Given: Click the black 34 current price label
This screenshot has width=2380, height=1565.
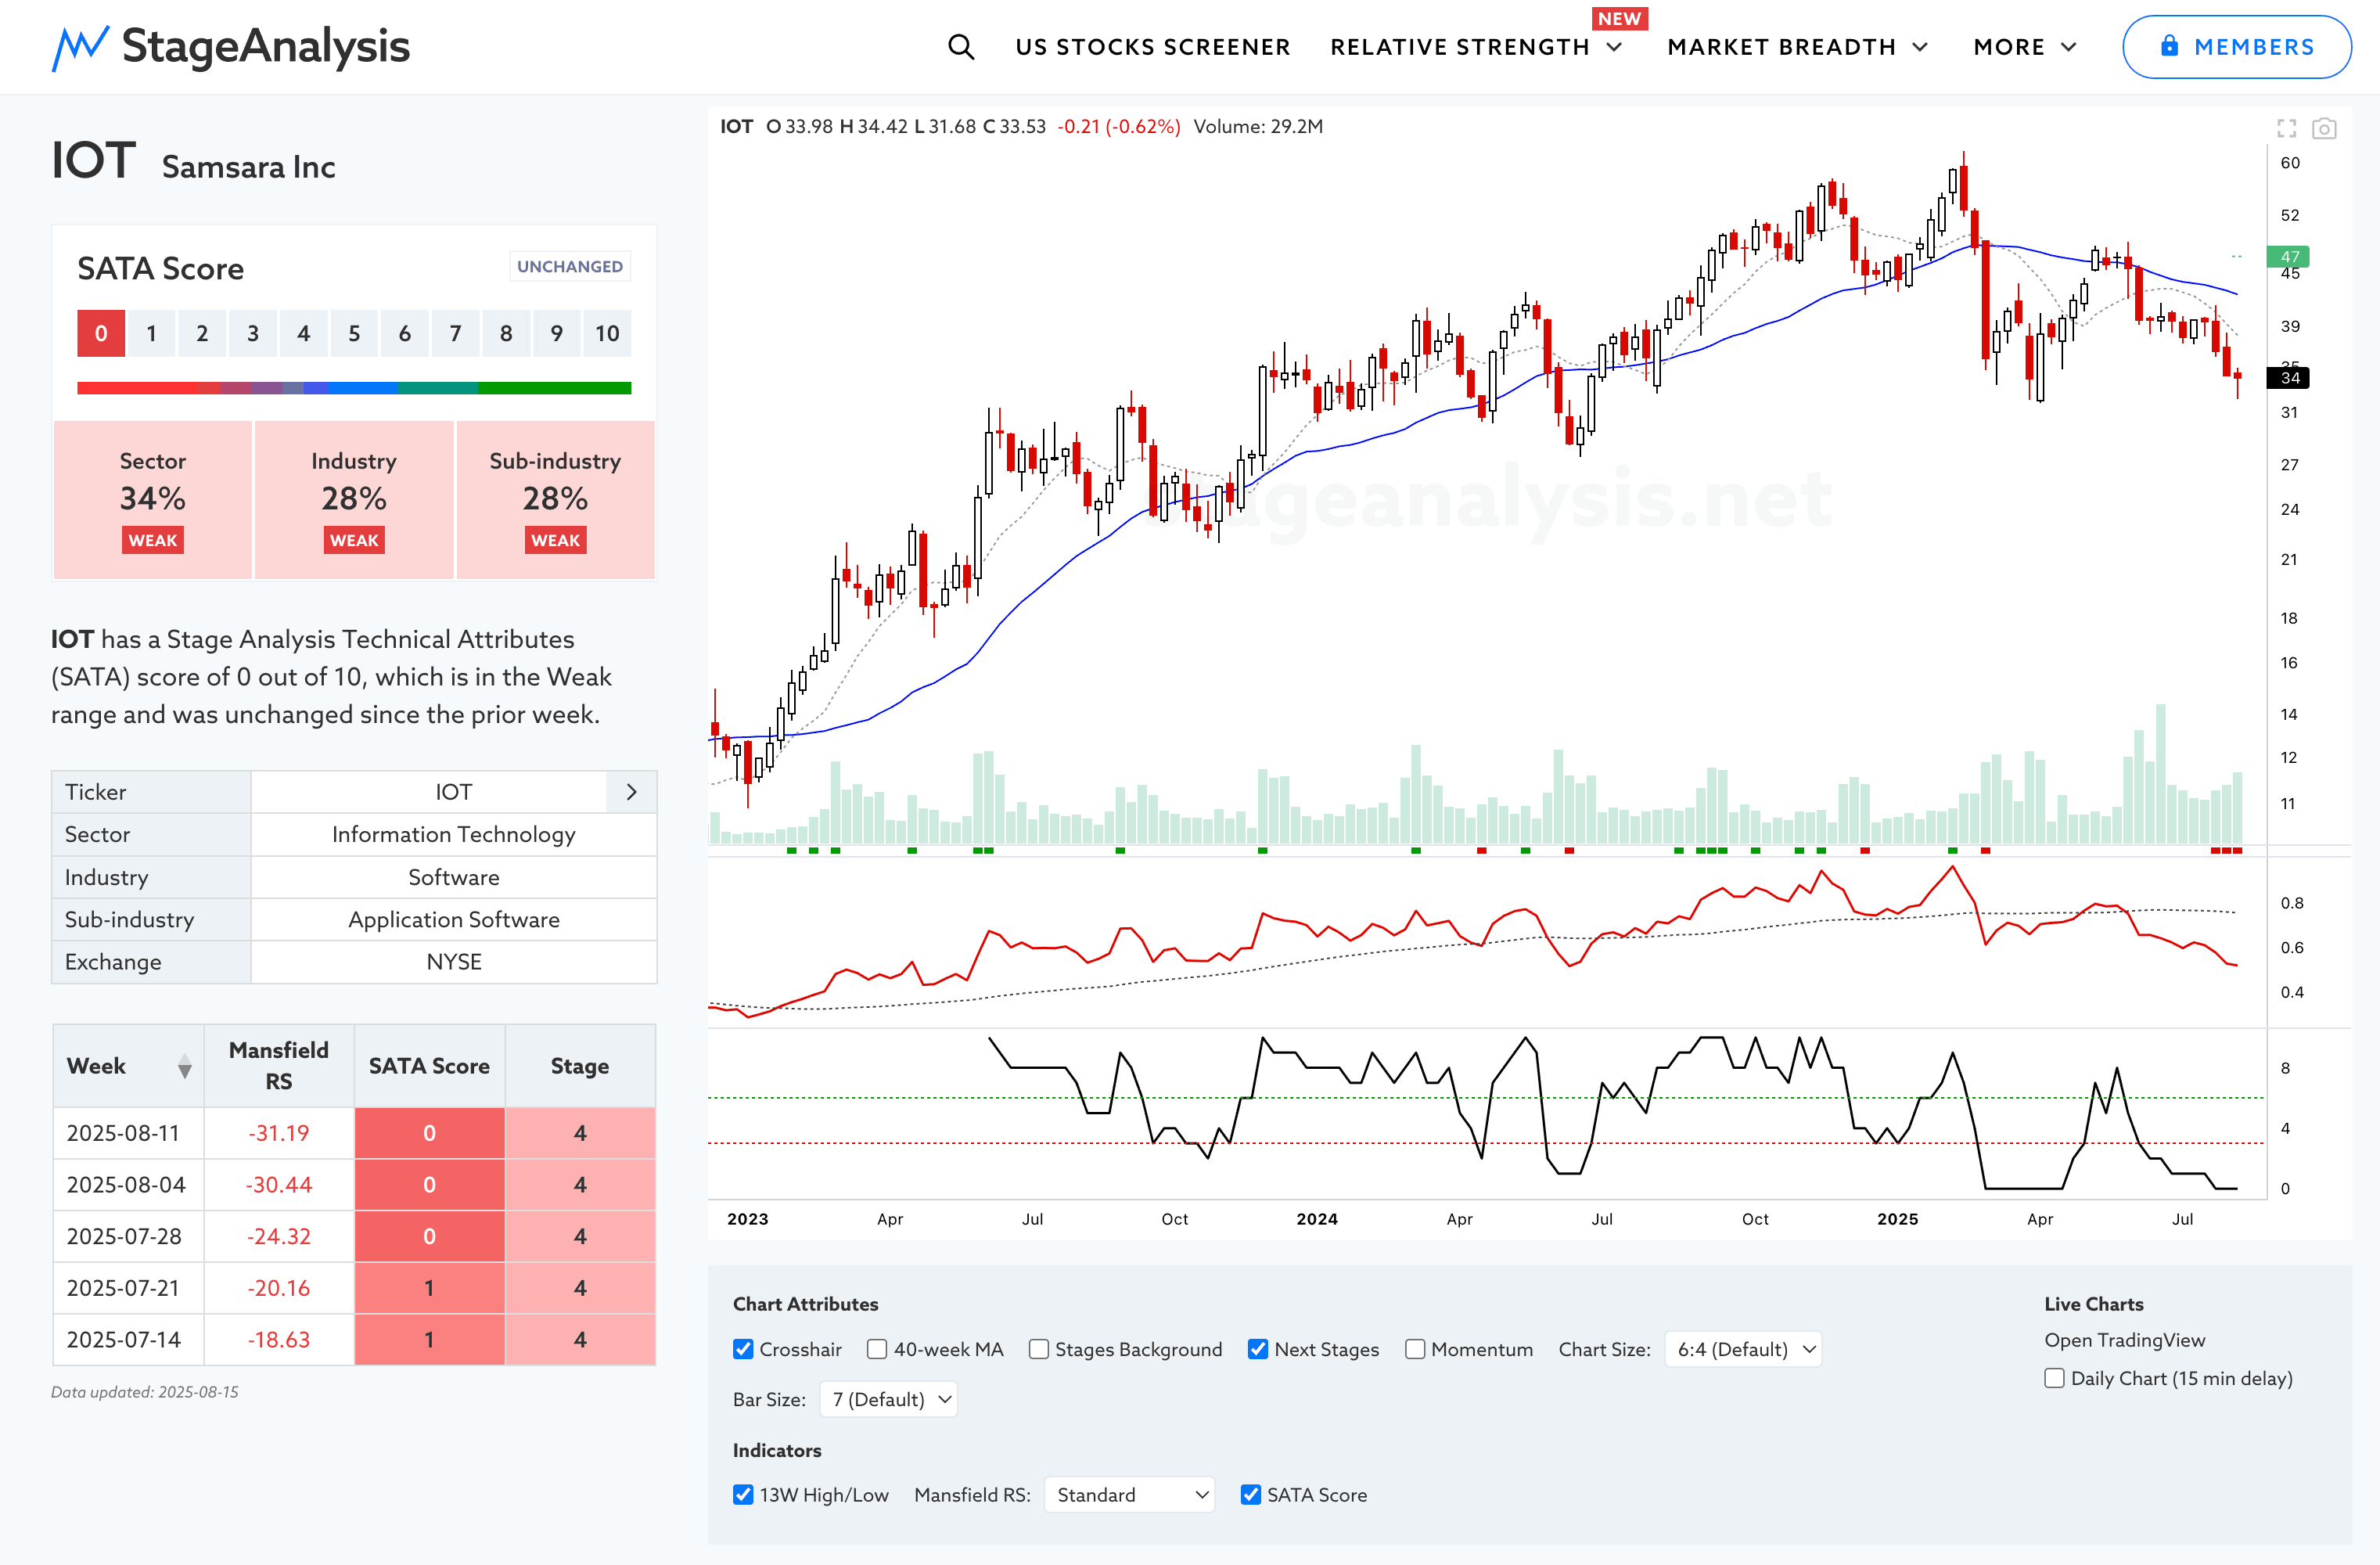Looking at the screenshot, I should coord(2288,377).
